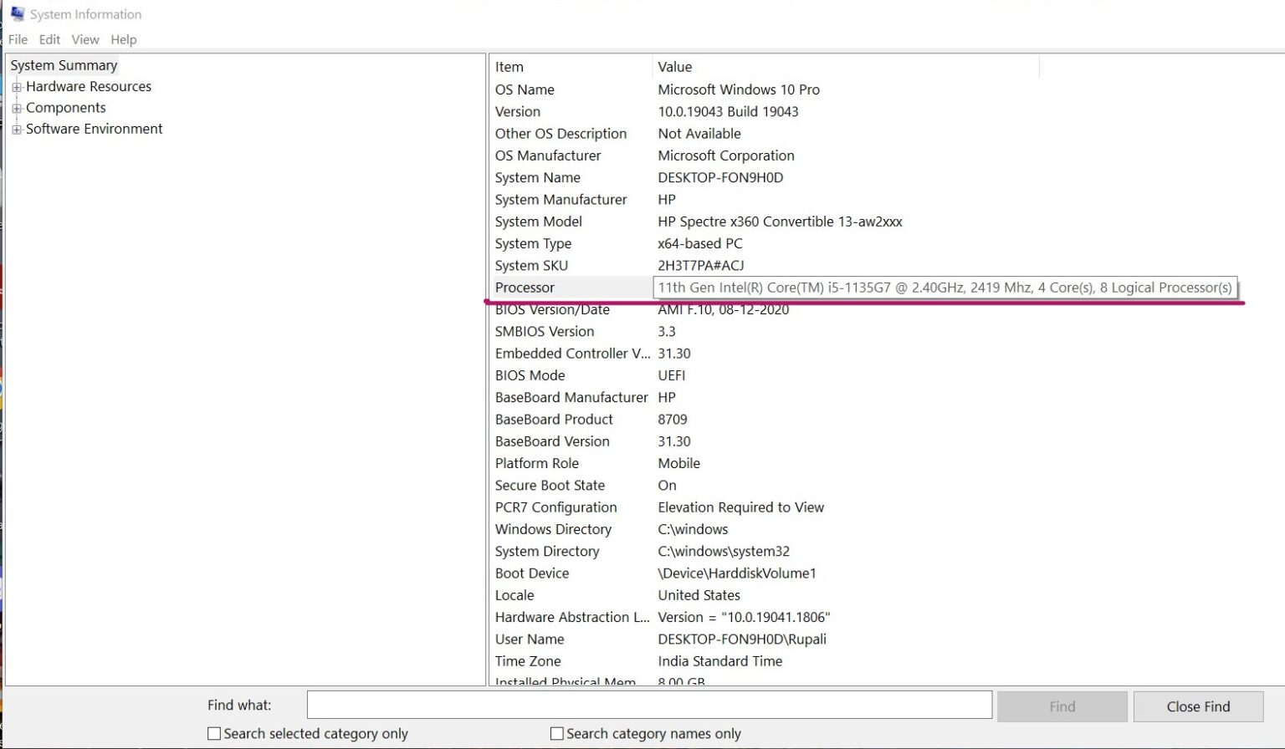Open the Edit menu
Viewport: 1285px width, 749px height.
pyautogui.click(x=49, y=39)
